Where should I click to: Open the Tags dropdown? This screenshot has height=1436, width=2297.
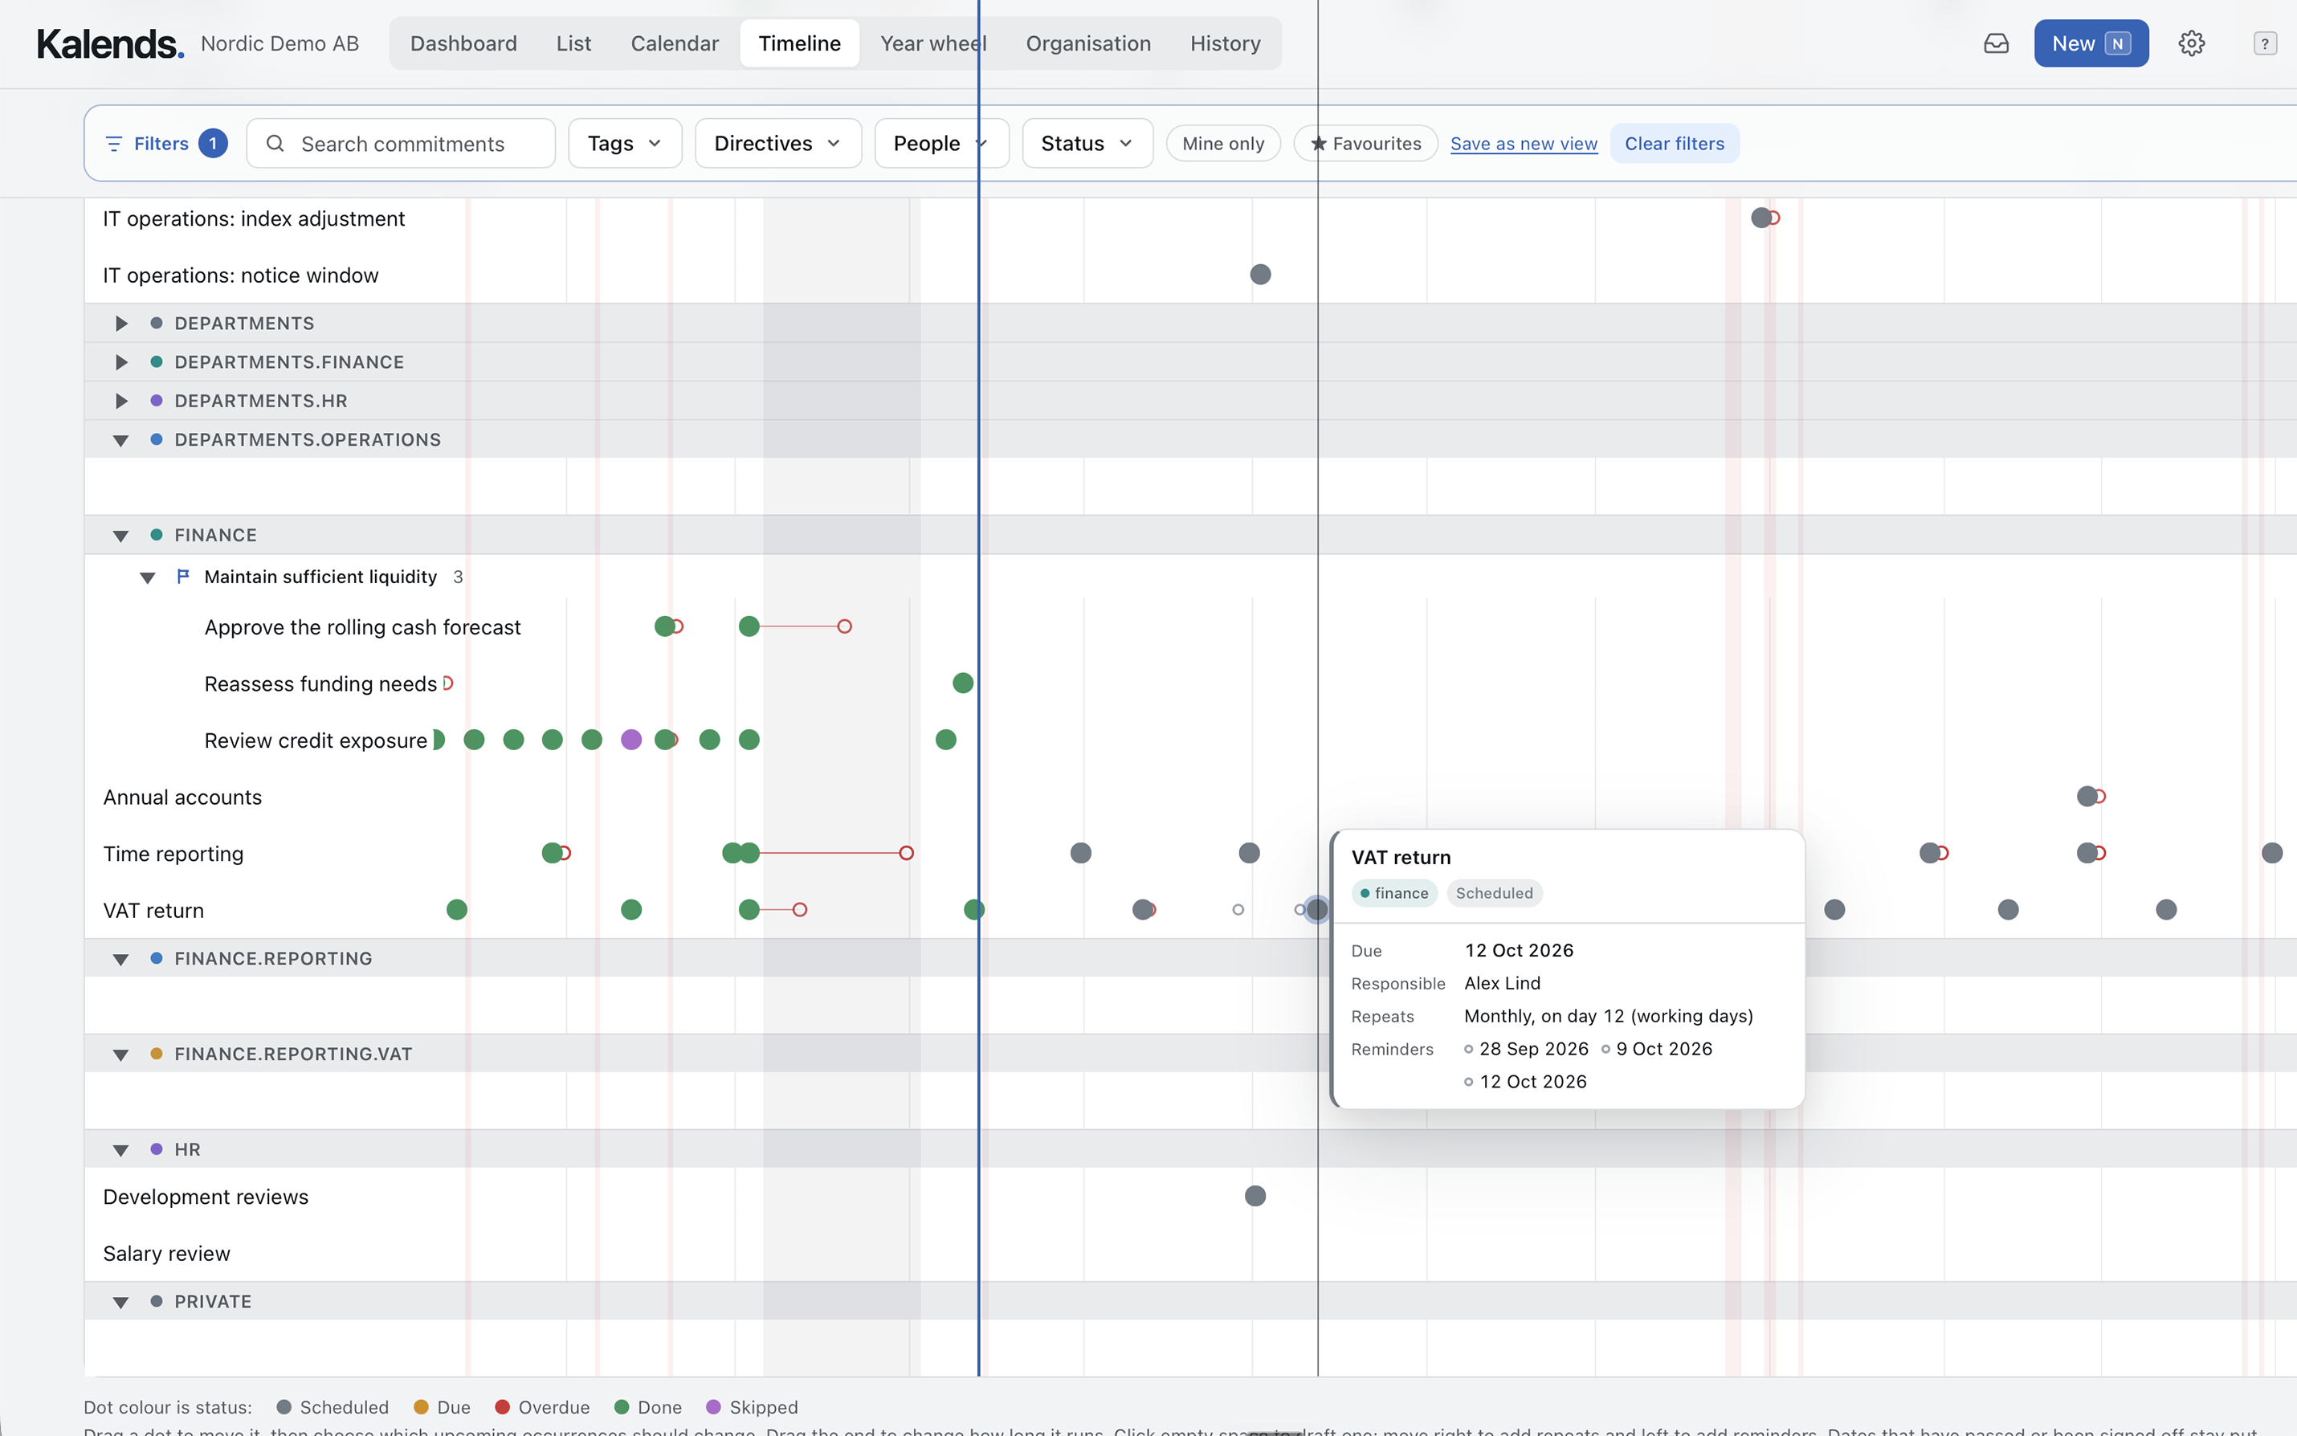625,144
